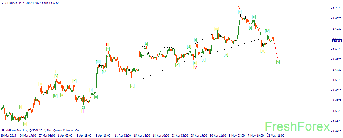The width and height of the screenshot is (343, 138).
Task: Click the 27 Mar 09:00 time label
Action: click(47, 136)
